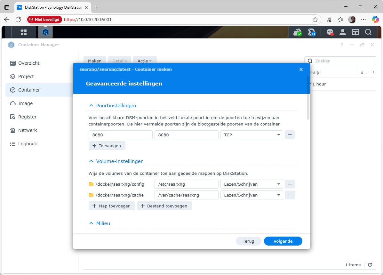Open the browser profile avatar
This screenshot has width=383, height=275.
click(352, 20)
